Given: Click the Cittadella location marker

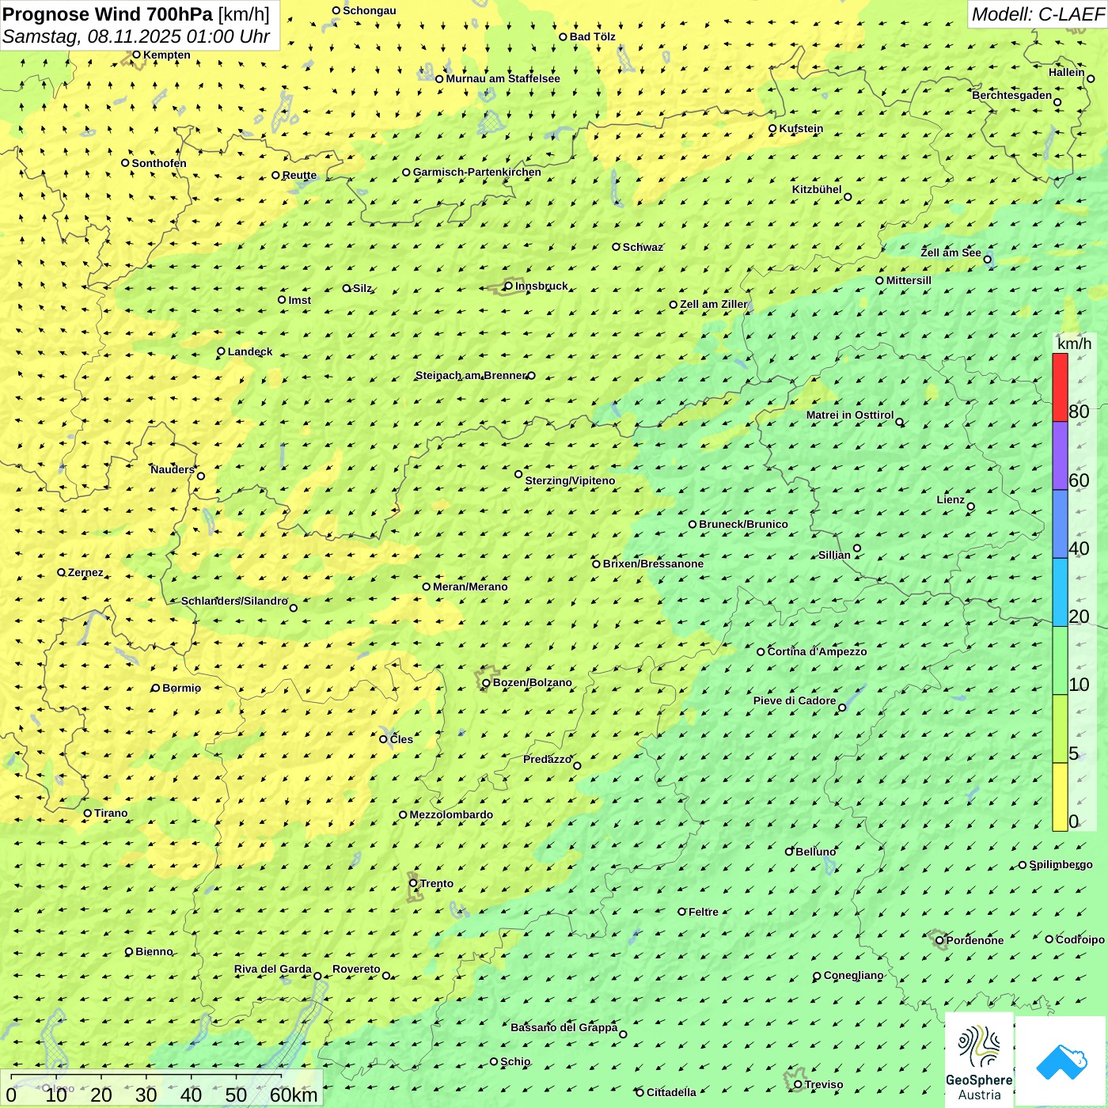Looking at the screenshot, I should [639, 1092].
